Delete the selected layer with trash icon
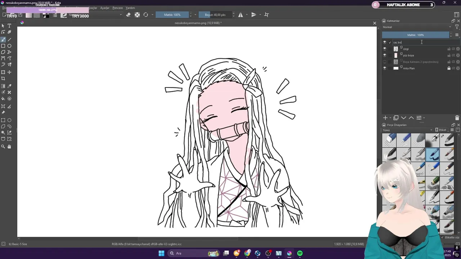 tap(457, 118)
